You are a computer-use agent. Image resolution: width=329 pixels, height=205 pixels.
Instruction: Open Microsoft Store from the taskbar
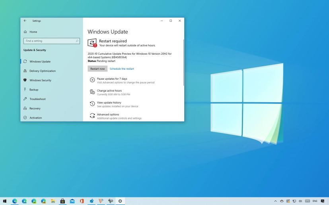[62, 201]
